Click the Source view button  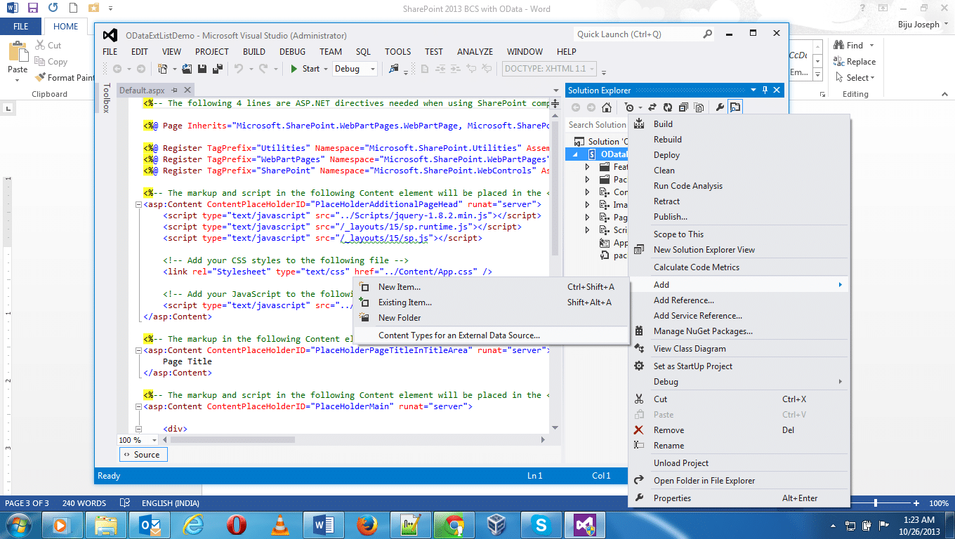143,455
